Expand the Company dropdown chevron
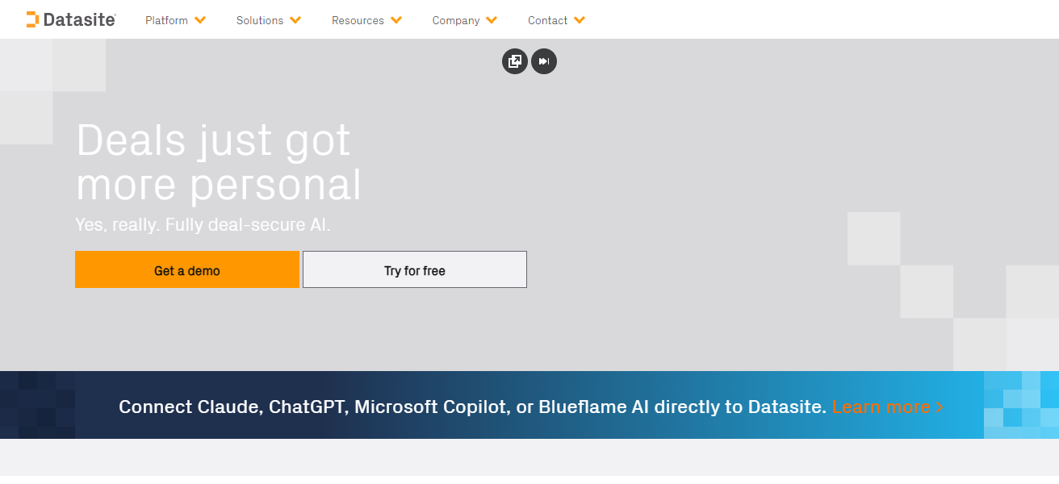 coord(492,20)
